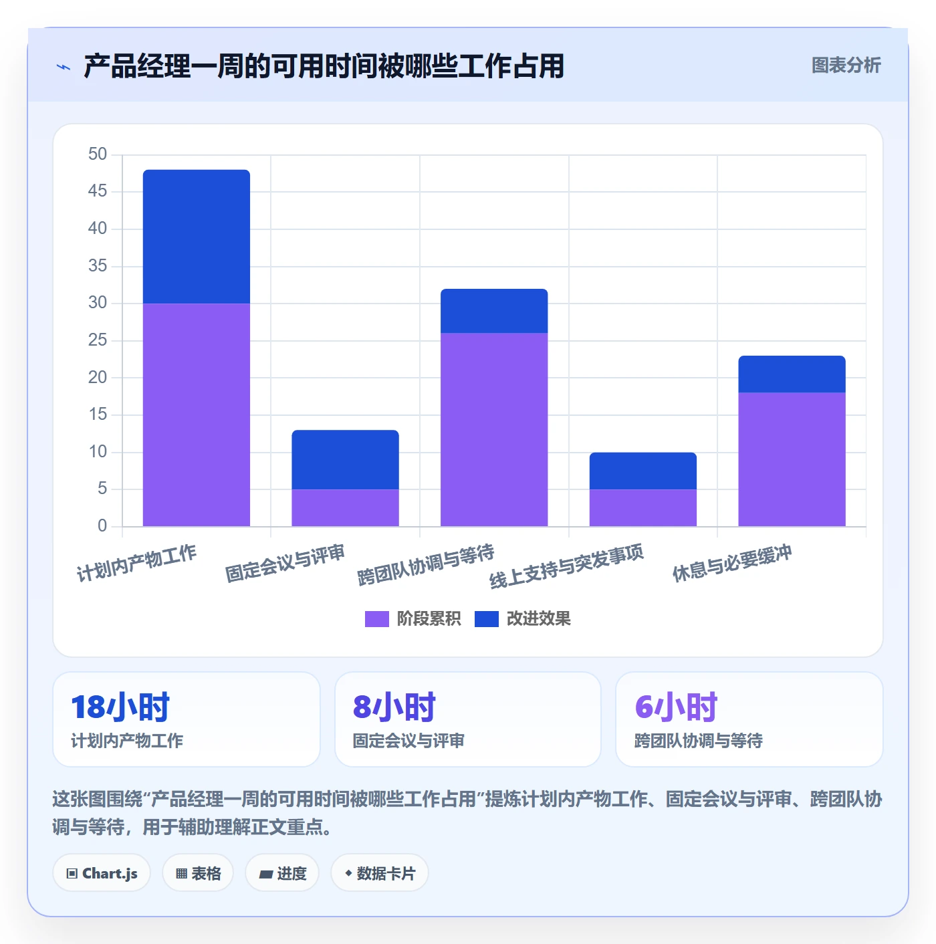Toggle the 阶段累积 legend item
This screenshot has height=944, width=936.
pyautogui.click(x=413, y=618)
